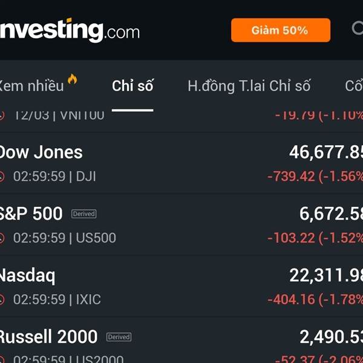Click the fire icon beside Xem nhiều
The height and width of the screenshot is (363, 363).
tap(73, 80)
